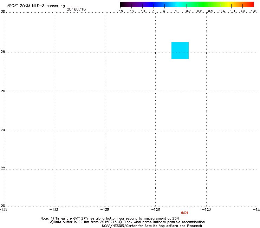Click the latitude axis label '24'
This screenshot has height=228, width=260.
[3, 130]
